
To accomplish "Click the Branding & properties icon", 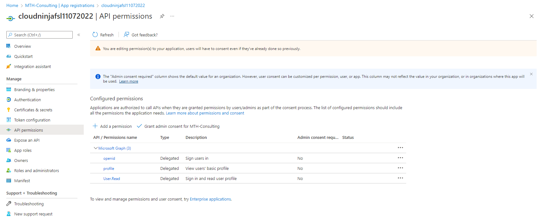I will tap(9, 90).
